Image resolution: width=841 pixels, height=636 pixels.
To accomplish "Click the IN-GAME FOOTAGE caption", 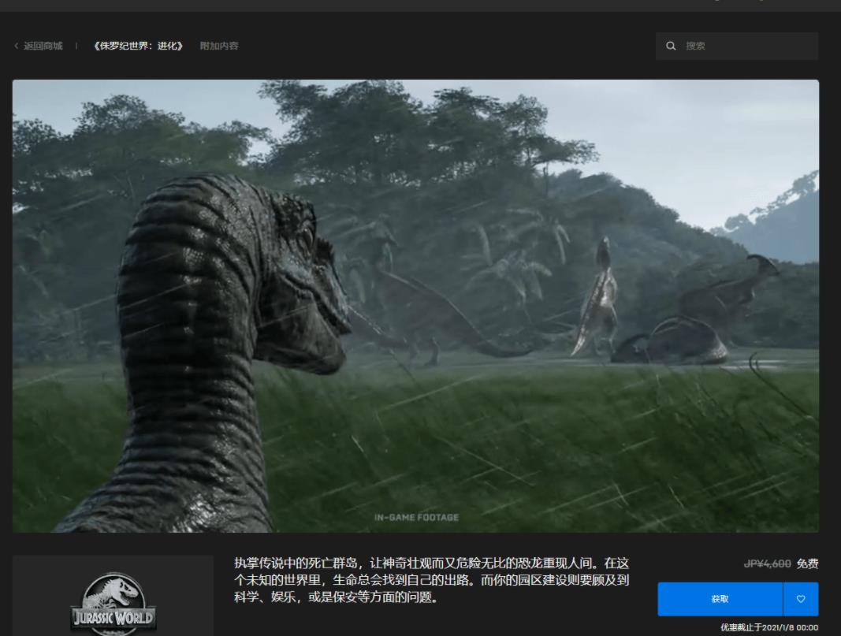I will pos(416,518).
